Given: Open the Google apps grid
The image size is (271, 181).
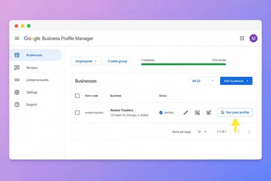Looking at the screenshot, I should 242,38.
